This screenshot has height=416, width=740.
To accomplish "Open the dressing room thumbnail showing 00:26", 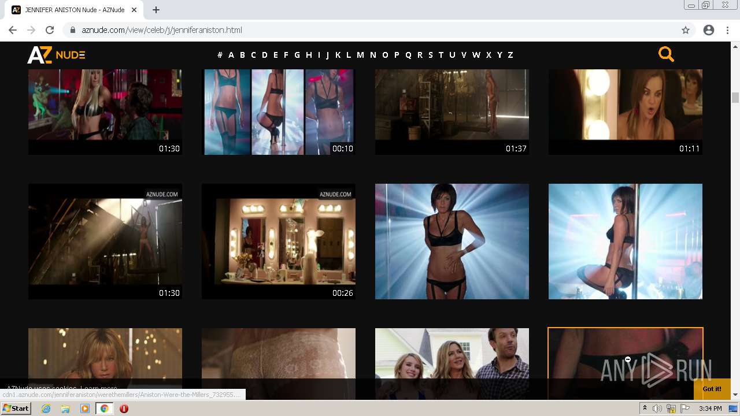I will click(x=279, y=242).
